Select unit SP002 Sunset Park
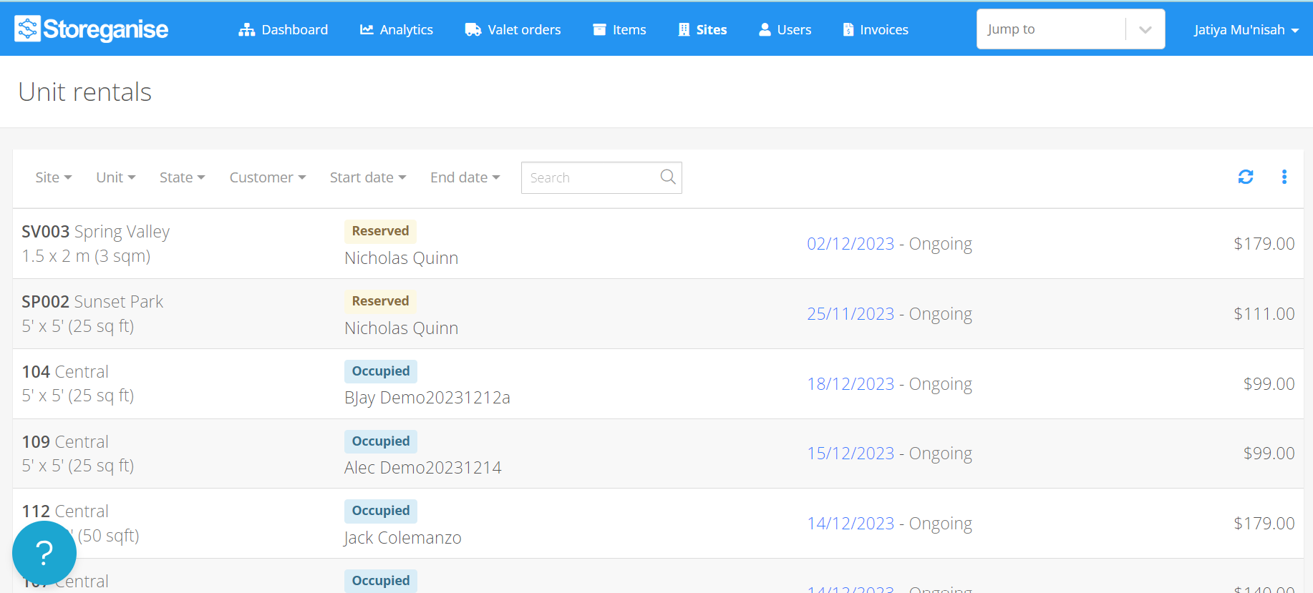 pos(92,302)
